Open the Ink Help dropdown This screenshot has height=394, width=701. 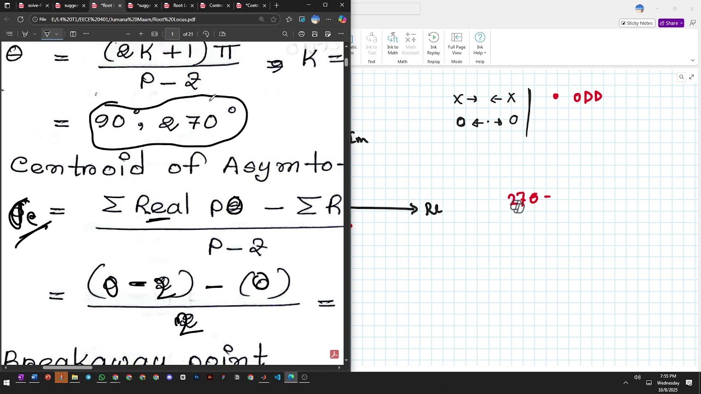point(480,43)
